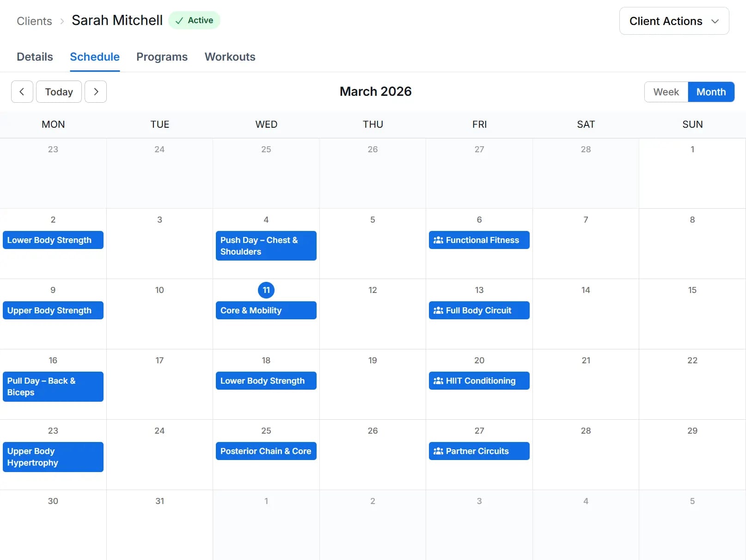Collapse the Client Actions menu
This screenshot has width=746, height=560.
point(673,21)
